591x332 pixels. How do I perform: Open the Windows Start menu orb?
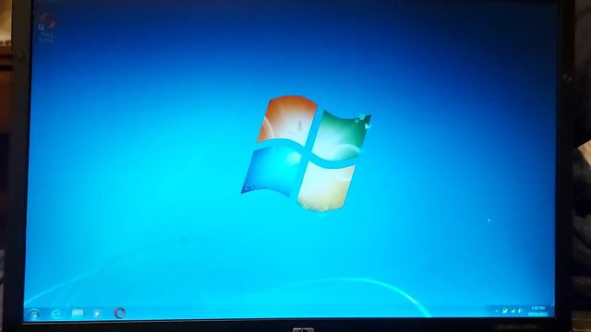tap(34, 314)
